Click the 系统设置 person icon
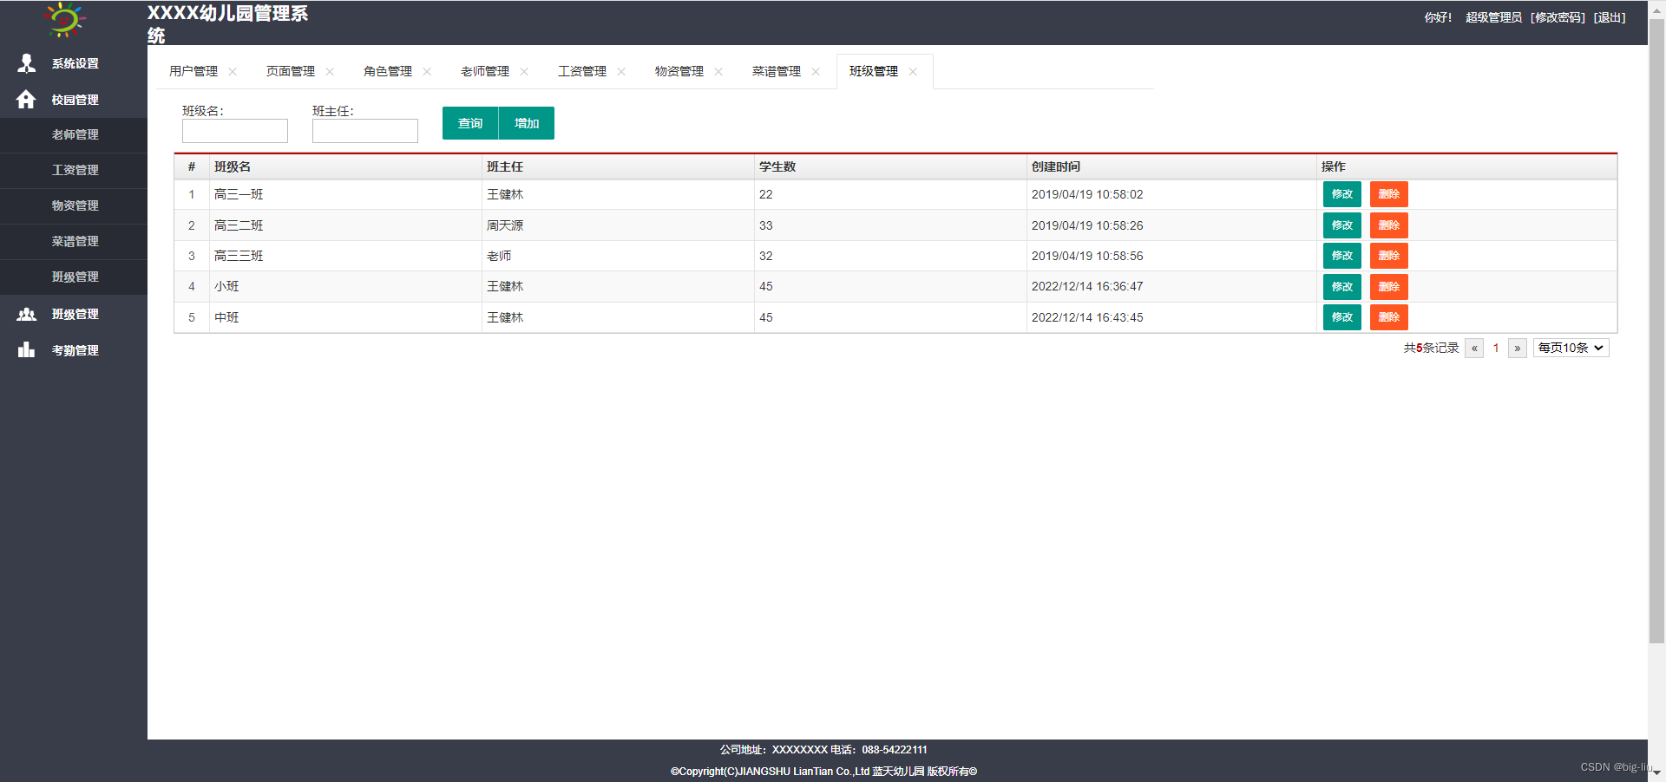This screenshot has height=782, width=1666. pyautogui.click(x=27, y=63)
